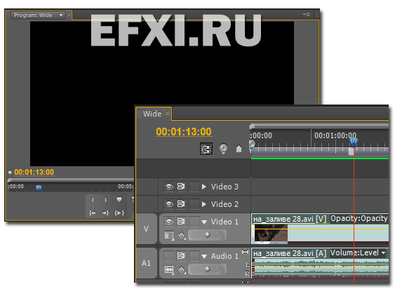Open Opacity:Opacity effect menu on video clip
The width and height of the screenshot is (395, 296).
click(x=359, y=218)
